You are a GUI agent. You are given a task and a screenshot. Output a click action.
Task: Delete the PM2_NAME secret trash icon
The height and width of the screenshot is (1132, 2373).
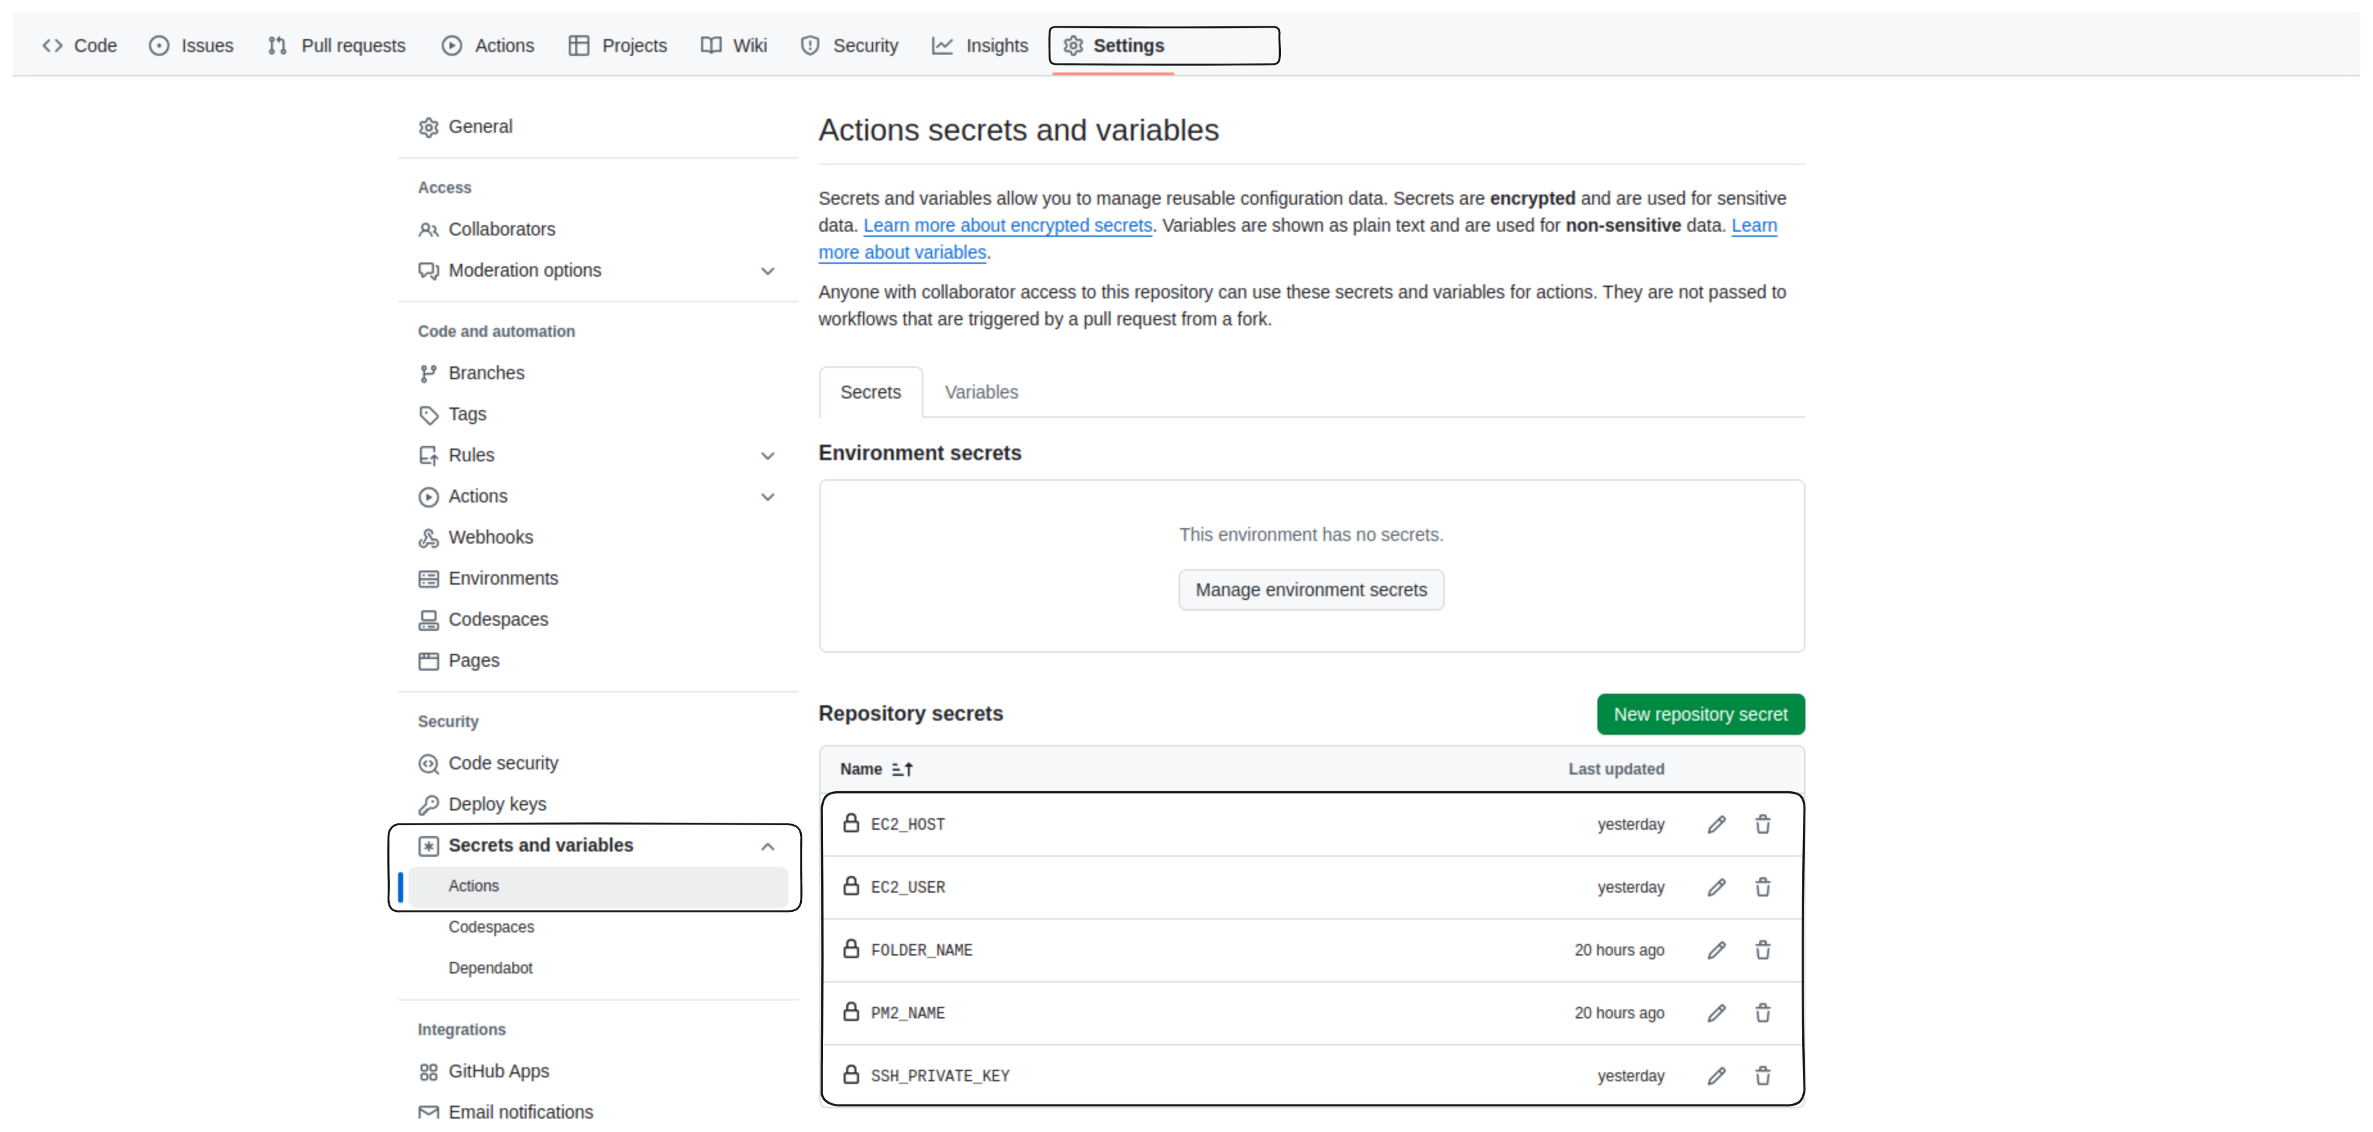pos(1761,1012)
